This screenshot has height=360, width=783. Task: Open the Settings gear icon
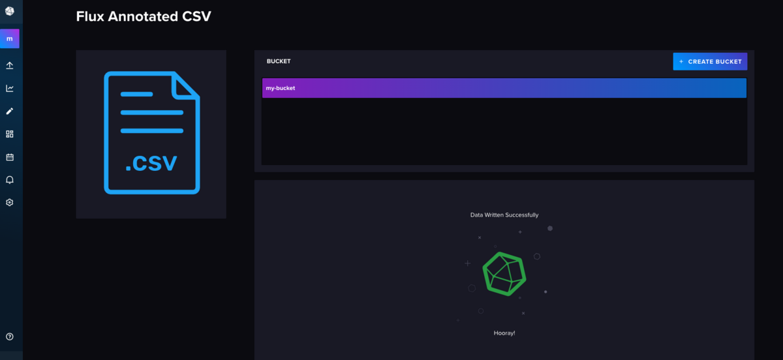click(x=9, y=202)
